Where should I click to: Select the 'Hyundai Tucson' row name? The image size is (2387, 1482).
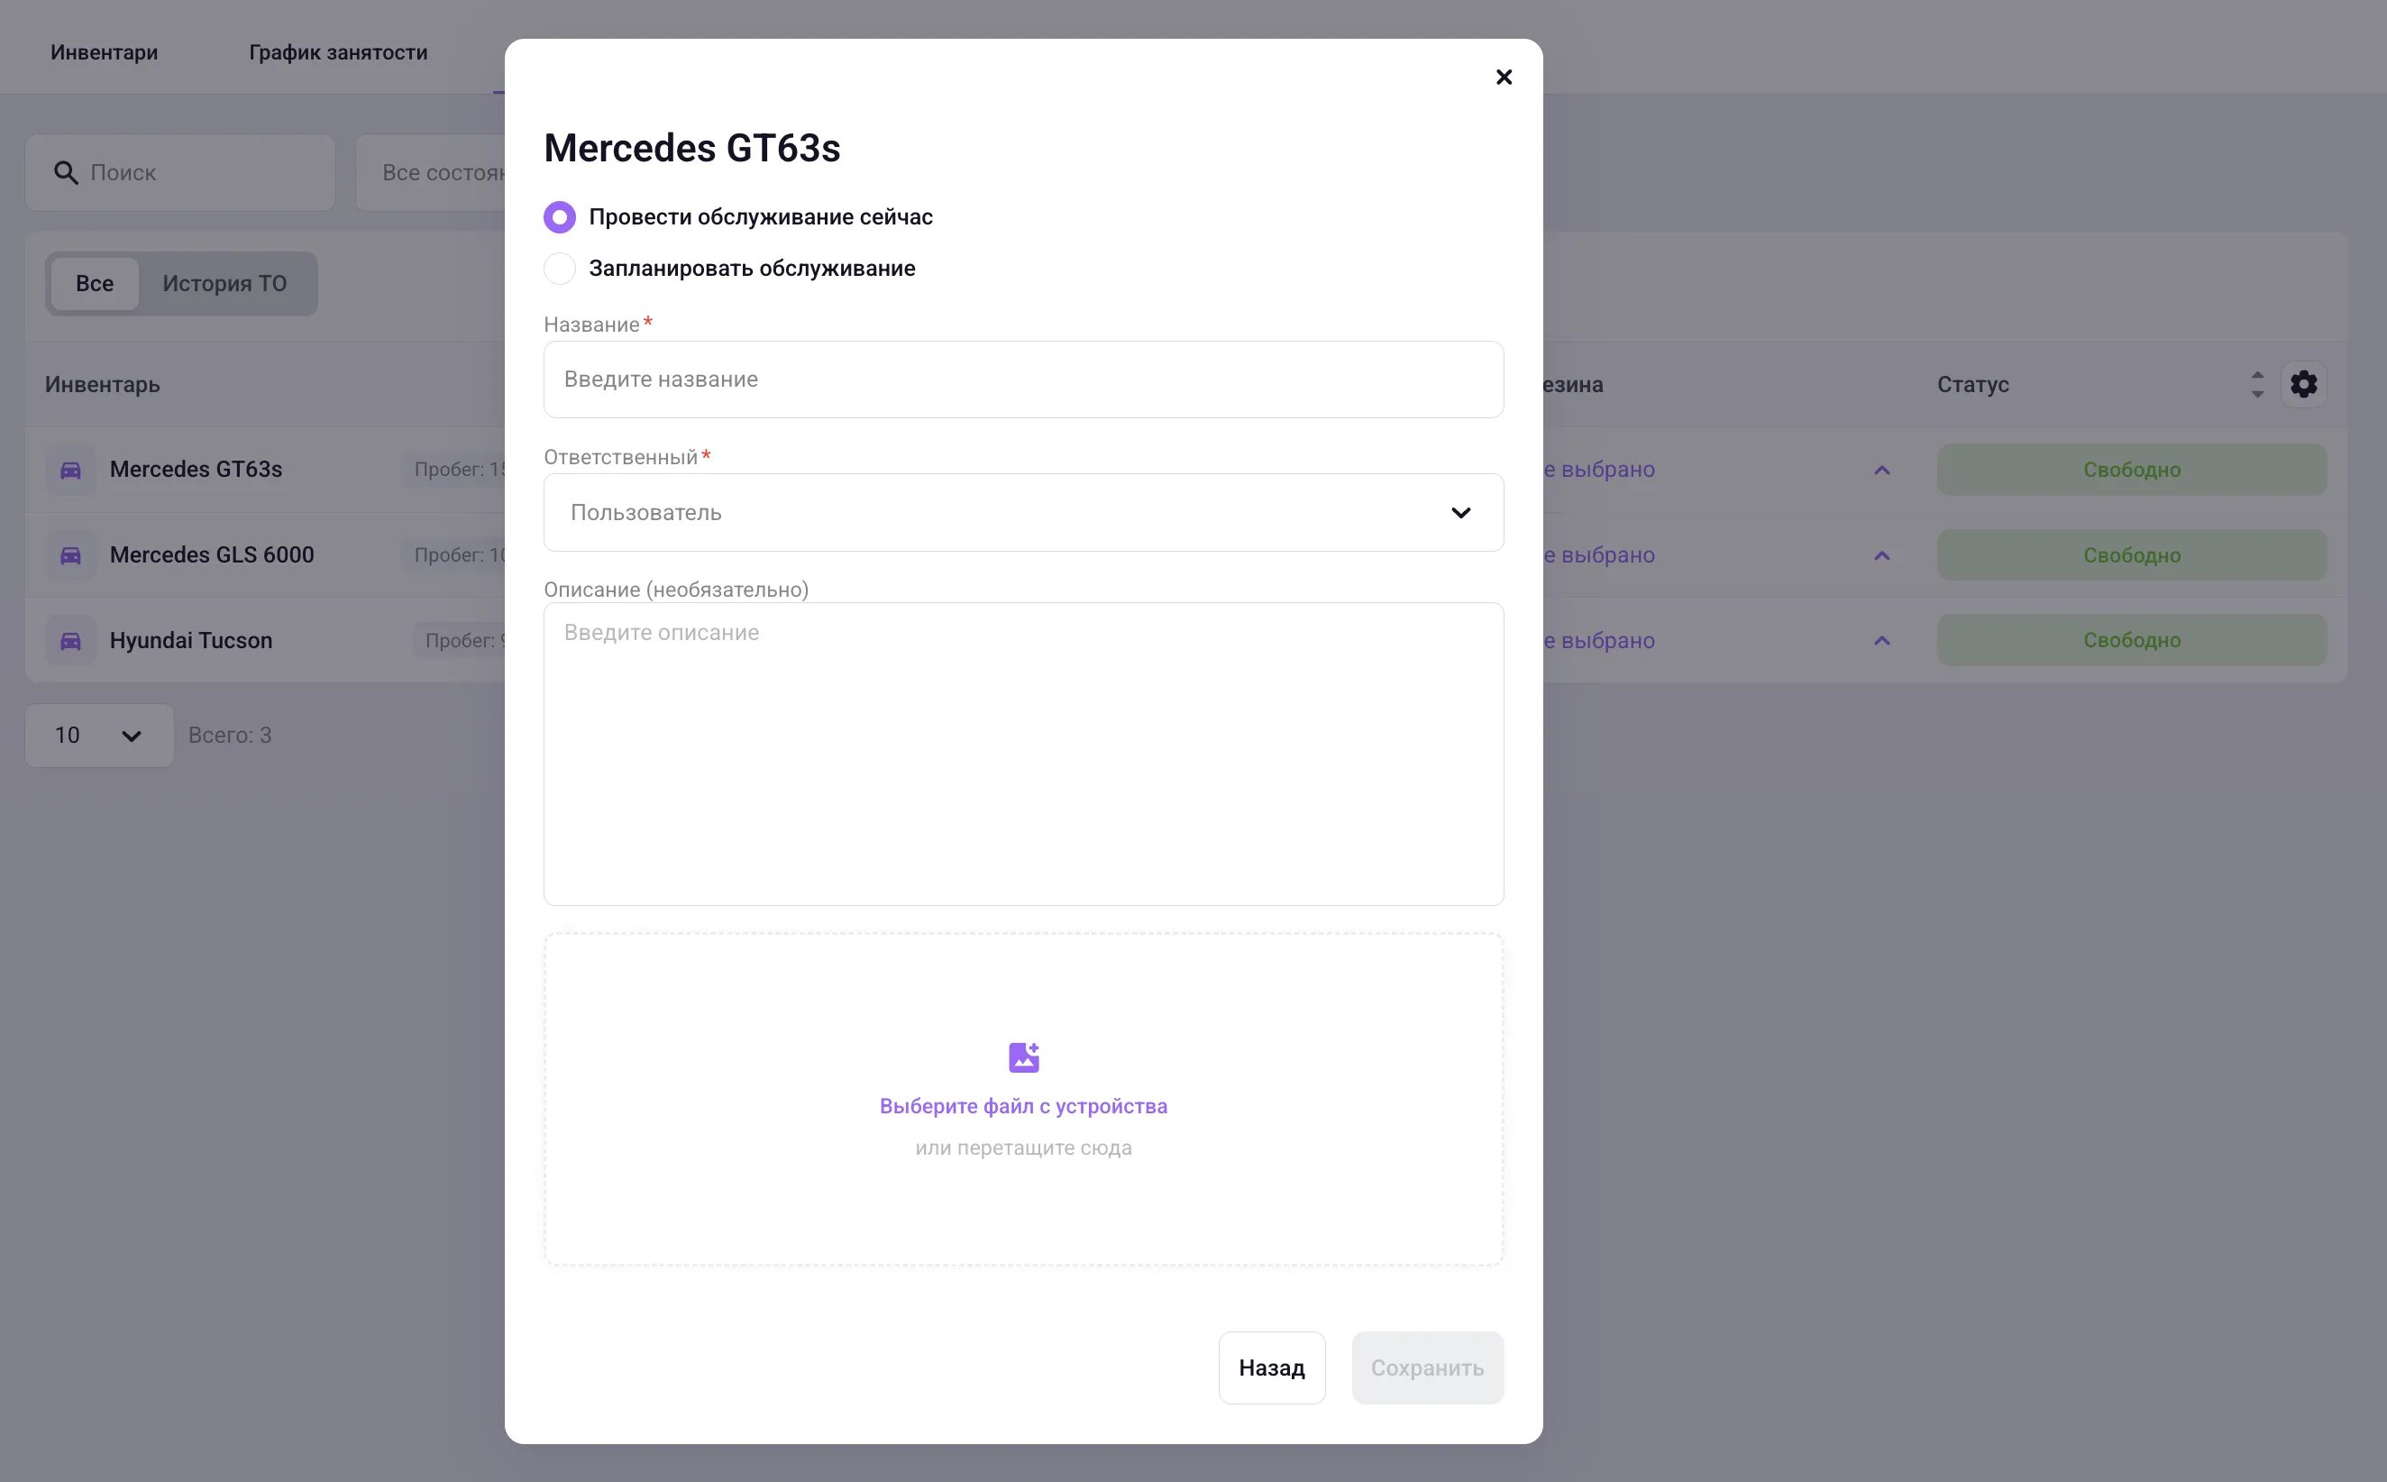(x=191, y=640)
